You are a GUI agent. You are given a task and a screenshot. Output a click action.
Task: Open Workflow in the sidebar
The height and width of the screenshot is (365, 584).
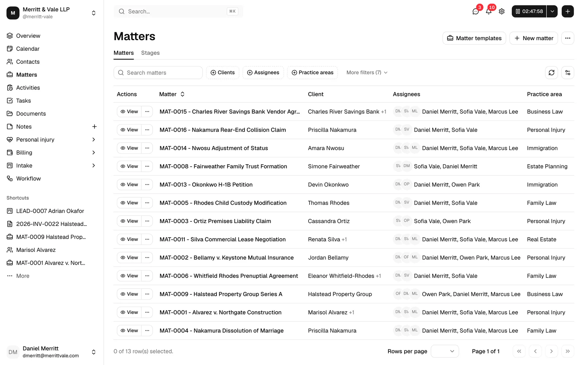[51, 178]
